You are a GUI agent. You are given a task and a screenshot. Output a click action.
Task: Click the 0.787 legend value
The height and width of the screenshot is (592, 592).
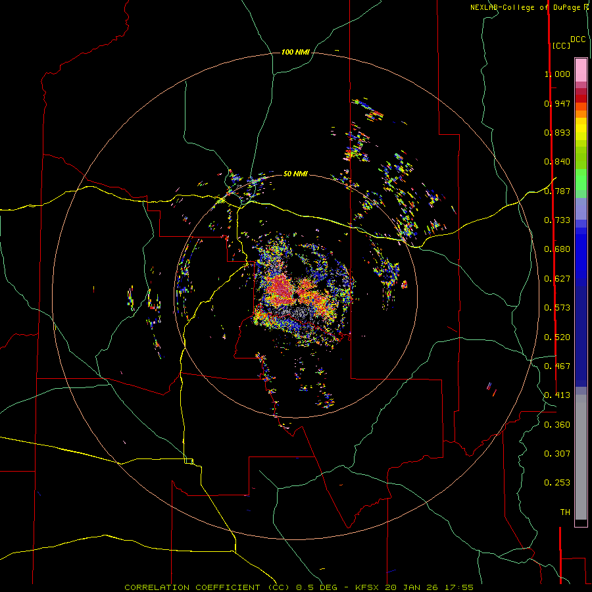pyautogui.click(x=557, y=191)
